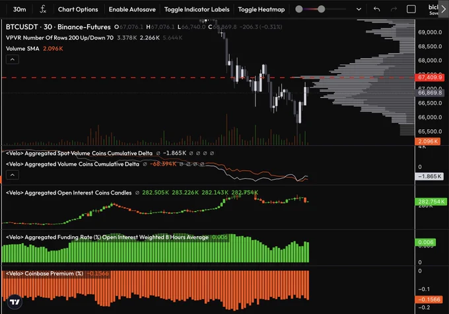Click the -1.865K delta axis label

[429, 176]
